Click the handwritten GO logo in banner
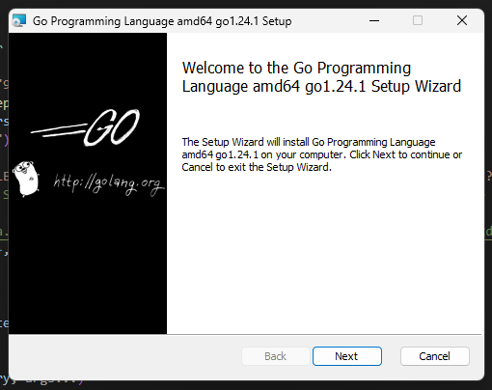 coord(86,127)
